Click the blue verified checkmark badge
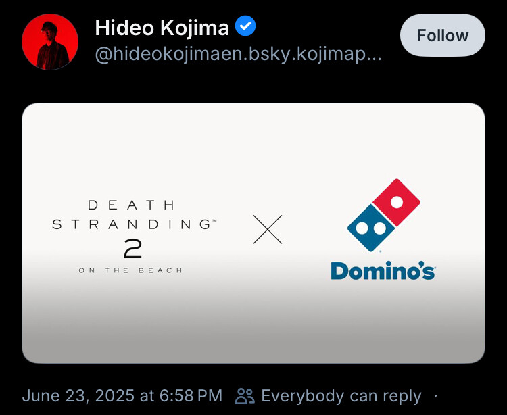 point(245,26)
